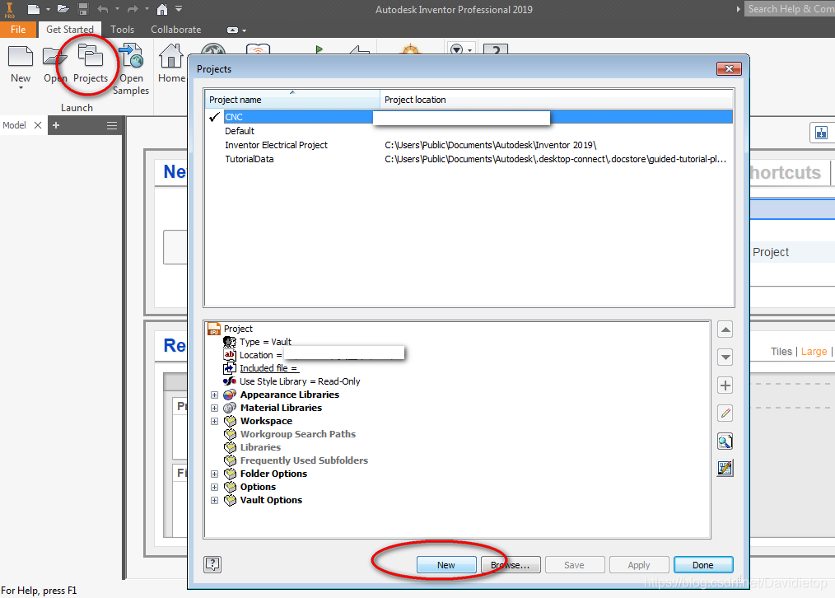
Task: Select Frequently Used Subfolders entry
Action: (x=304, y=460)
